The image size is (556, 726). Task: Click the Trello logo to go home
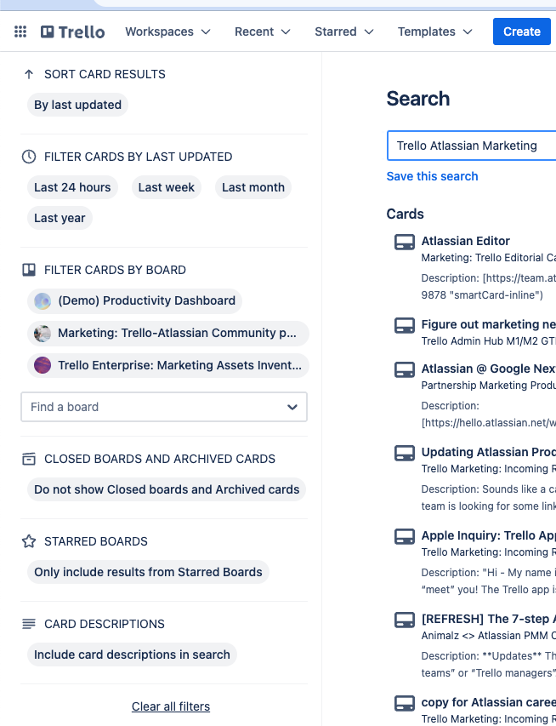coord(72,31)
